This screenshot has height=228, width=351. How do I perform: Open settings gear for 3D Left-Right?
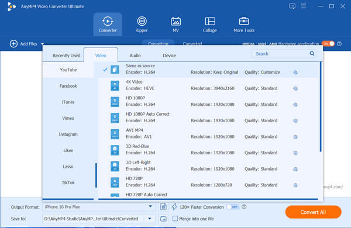(295, 169)
